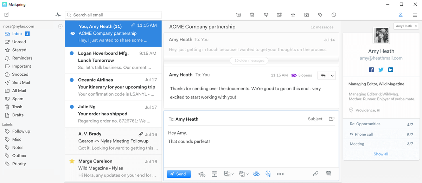
Task: Toggle the star on Marge Carelson's email
Action: 72,161
